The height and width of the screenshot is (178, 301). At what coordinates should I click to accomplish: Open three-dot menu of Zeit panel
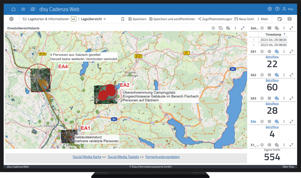coord(284,28)
